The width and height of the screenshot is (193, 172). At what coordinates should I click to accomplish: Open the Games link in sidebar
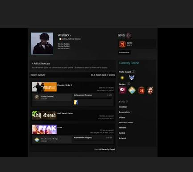pyautogui.click(x=122, y=102)
